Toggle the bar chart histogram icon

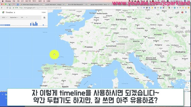(x=45, y=17)
